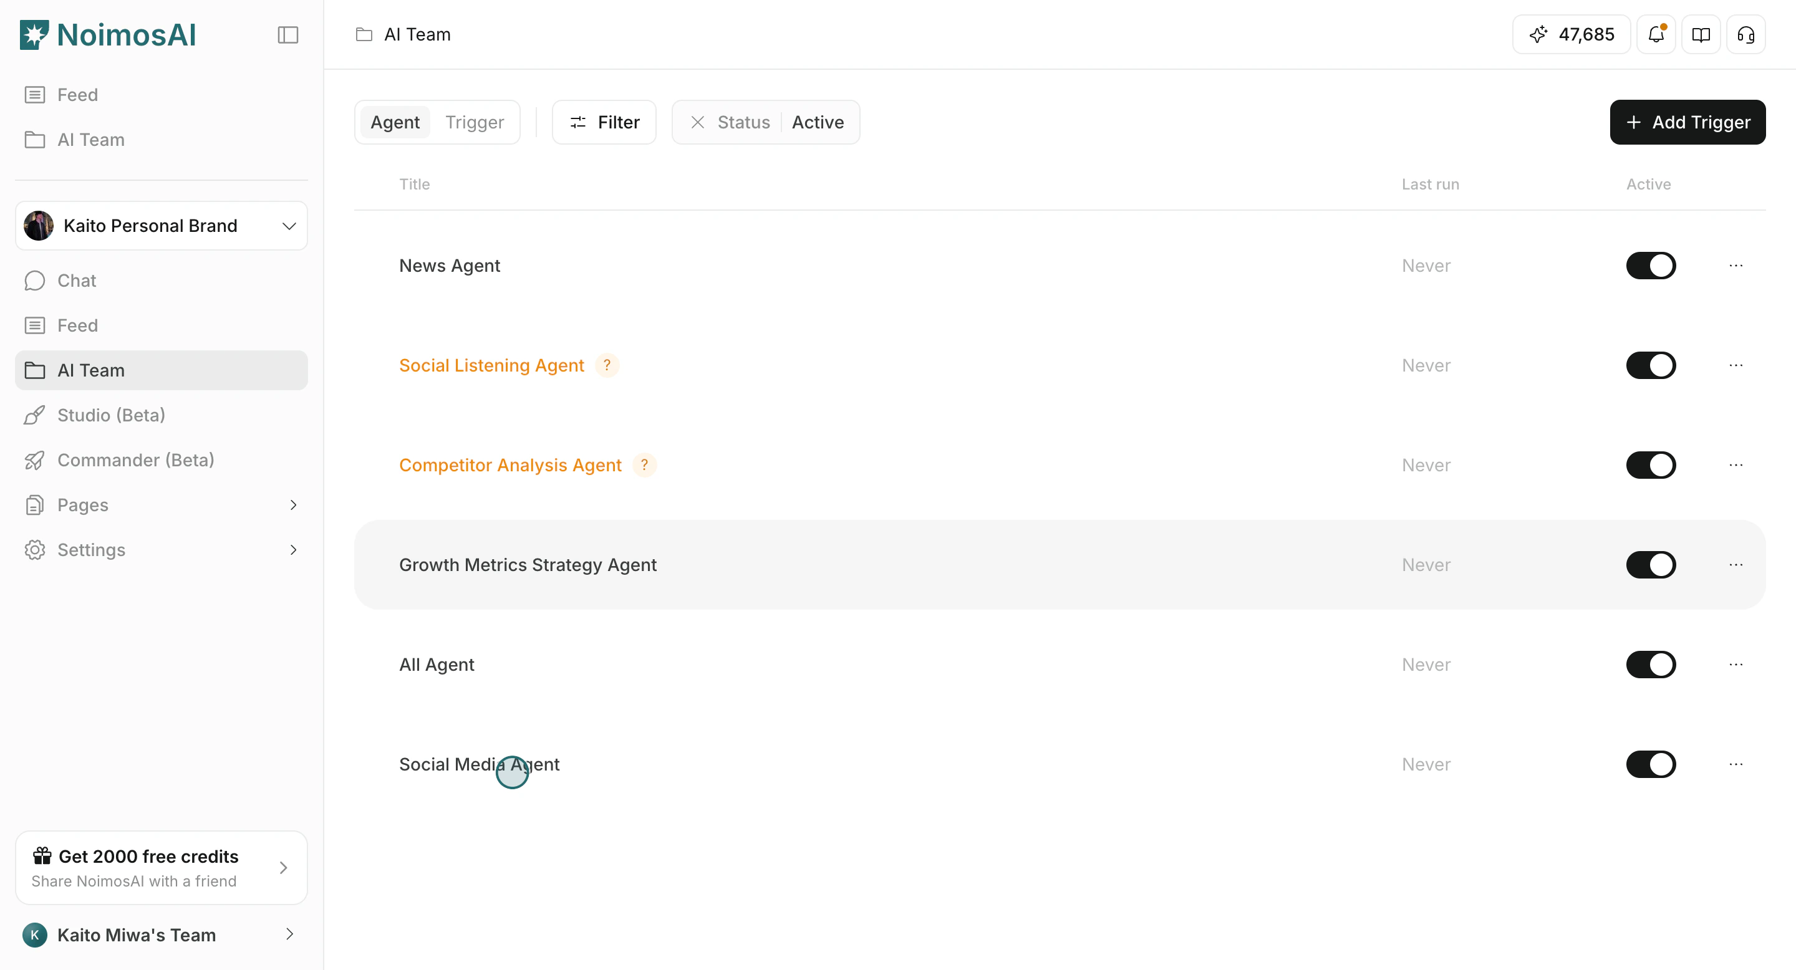The height and width of the screenshot is (970, 1796).
Task: Clear the Active status filter
Action: click(697, 122)
